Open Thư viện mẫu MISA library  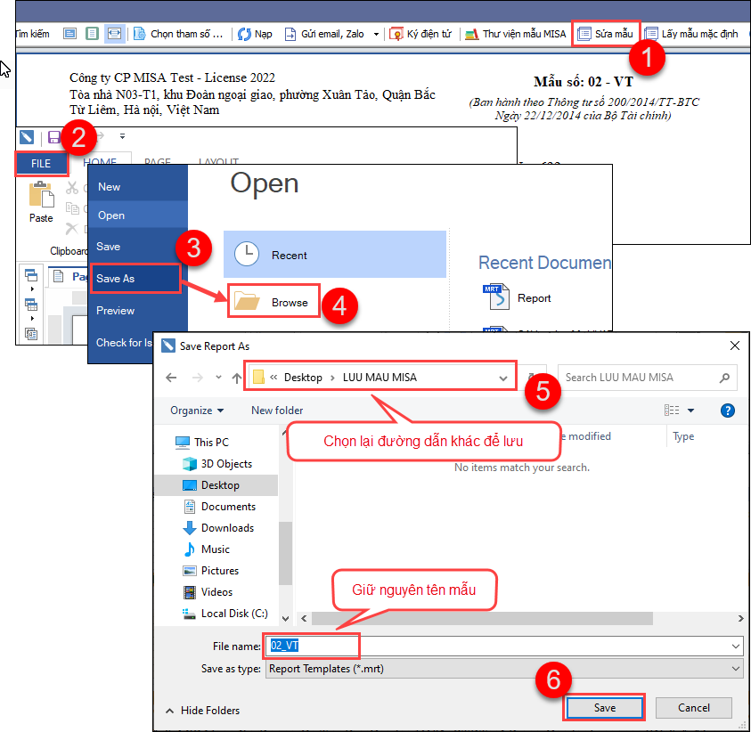click(x=516, y=34)
